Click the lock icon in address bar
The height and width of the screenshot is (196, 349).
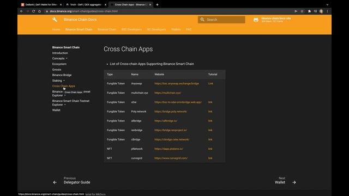(47, 11)
